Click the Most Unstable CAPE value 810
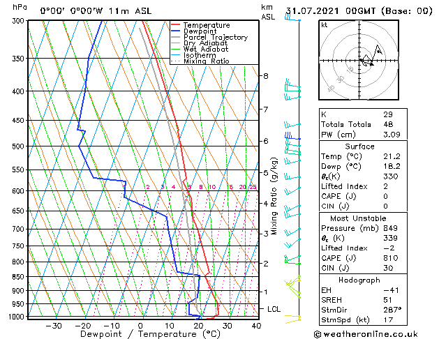 tap(390, 258)
